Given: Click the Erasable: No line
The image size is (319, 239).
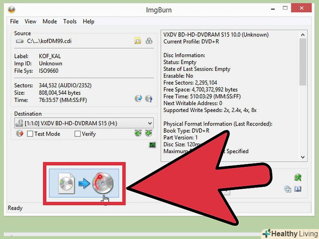Looking at the screenshot, I should pos(178,76).
